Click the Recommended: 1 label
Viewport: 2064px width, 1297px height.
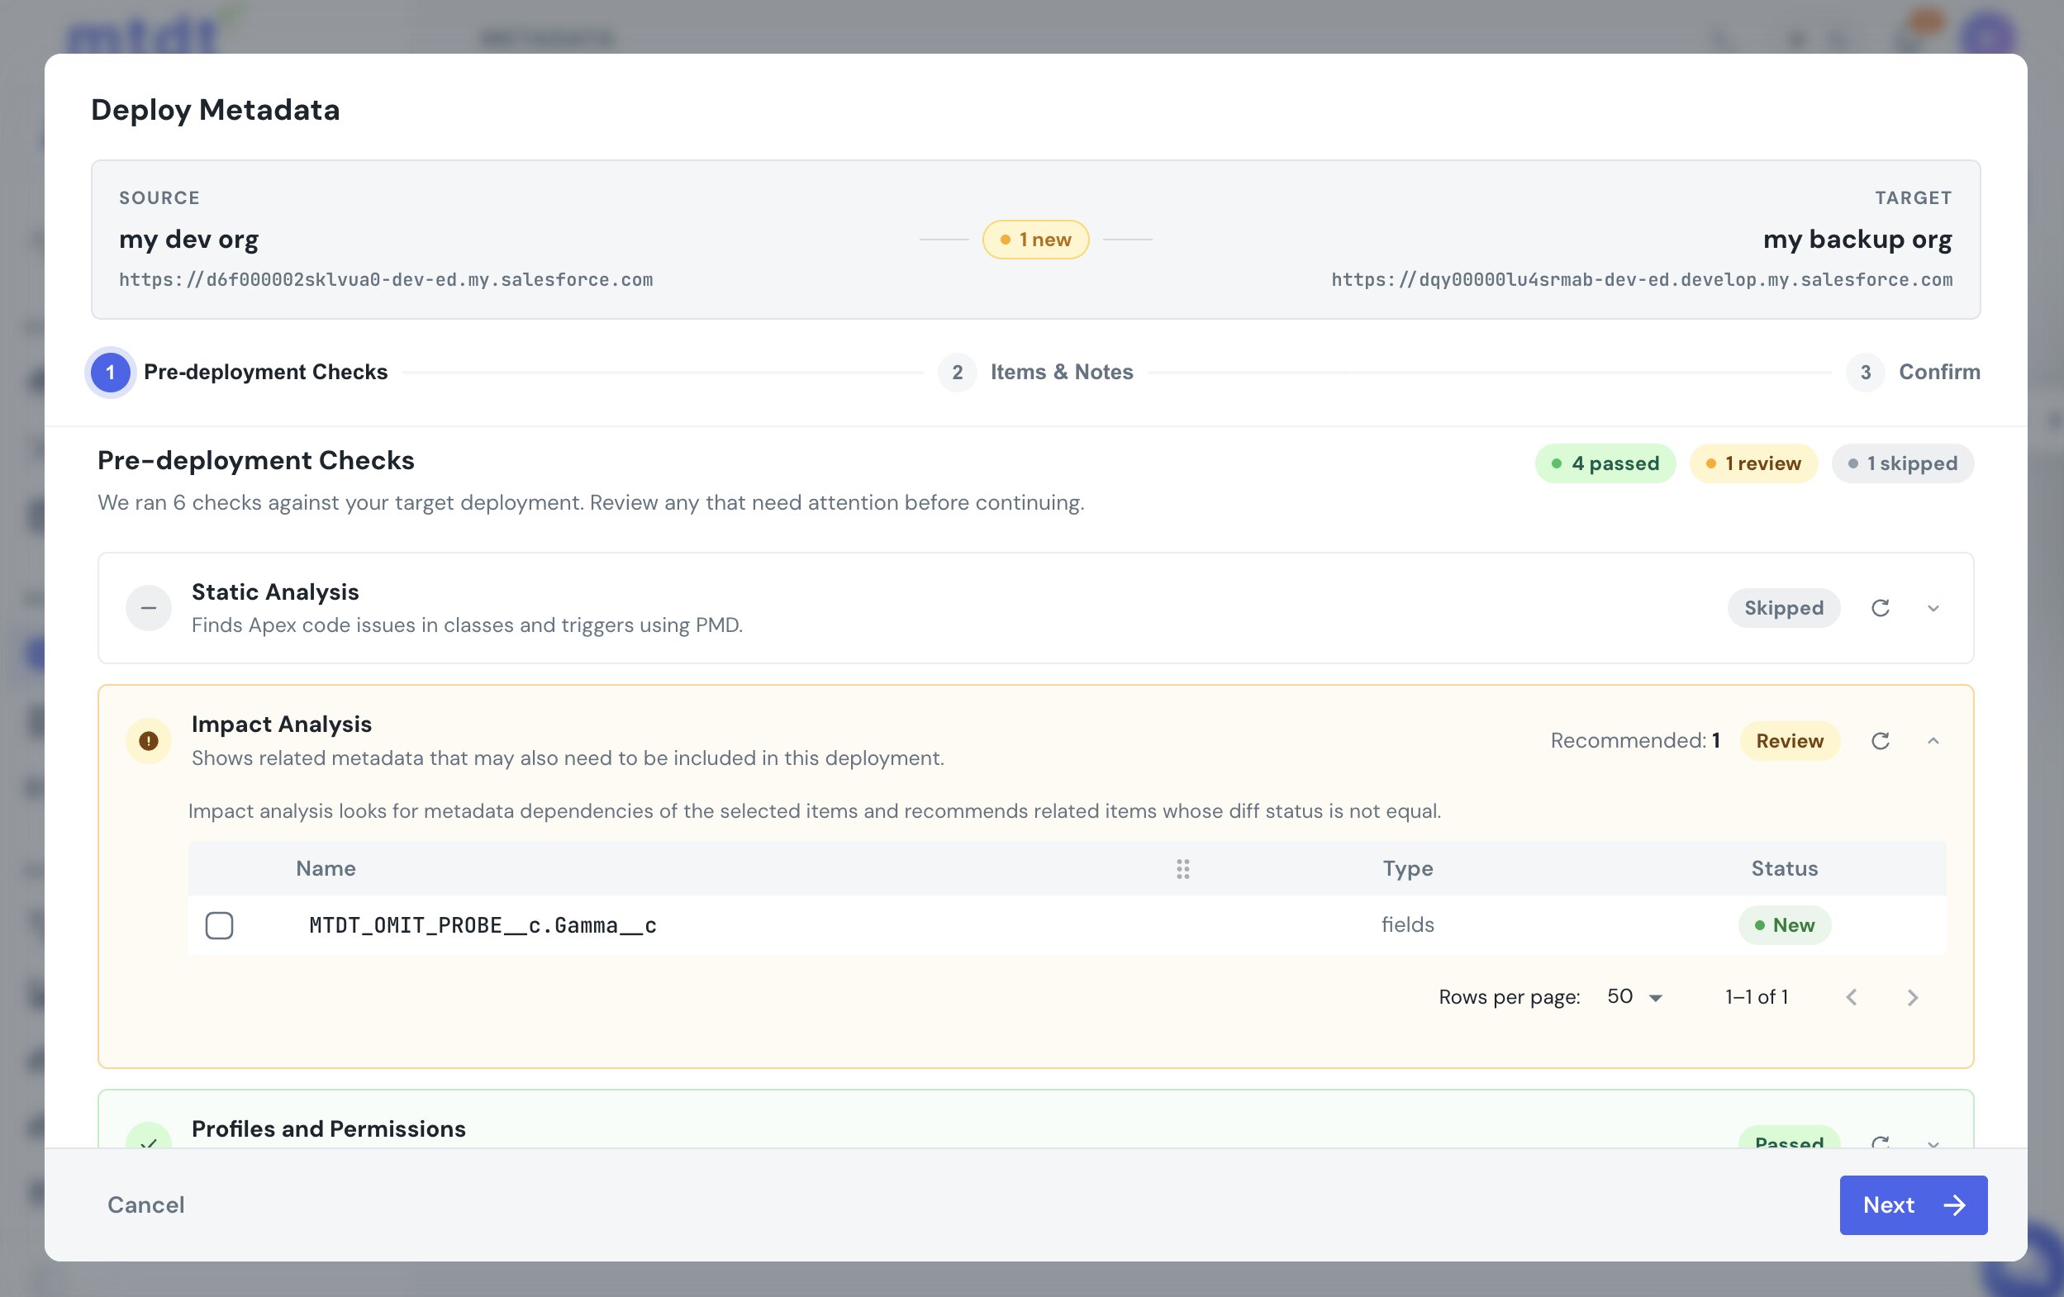click(x=1634, y=741)
